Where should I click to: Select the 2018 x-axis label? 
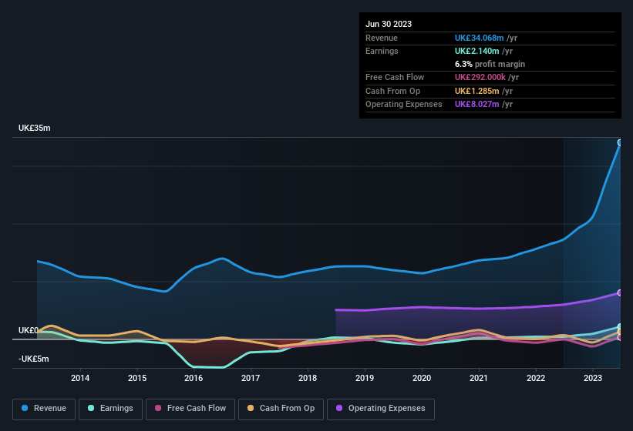[x=308, y=378]
